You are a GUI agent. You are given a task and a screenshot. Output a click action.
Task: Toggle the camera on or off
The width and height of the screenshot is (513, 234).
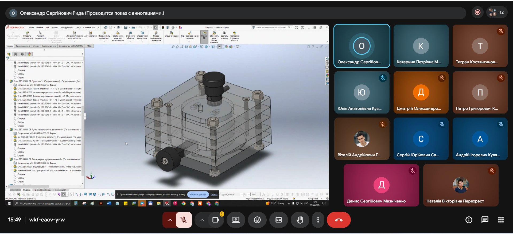(216, 220)
